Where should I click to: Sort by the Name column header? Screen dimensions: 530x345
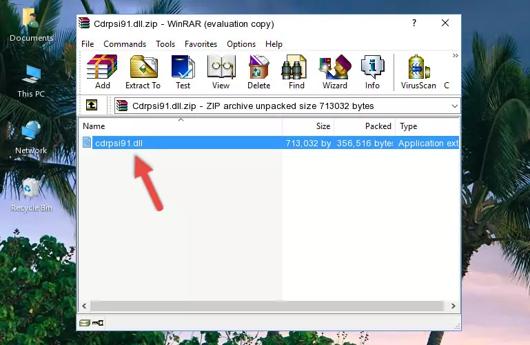point(181,126)
